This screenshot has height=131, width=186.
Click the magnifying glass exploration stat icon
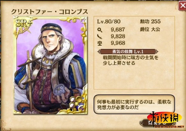point(100,30)
